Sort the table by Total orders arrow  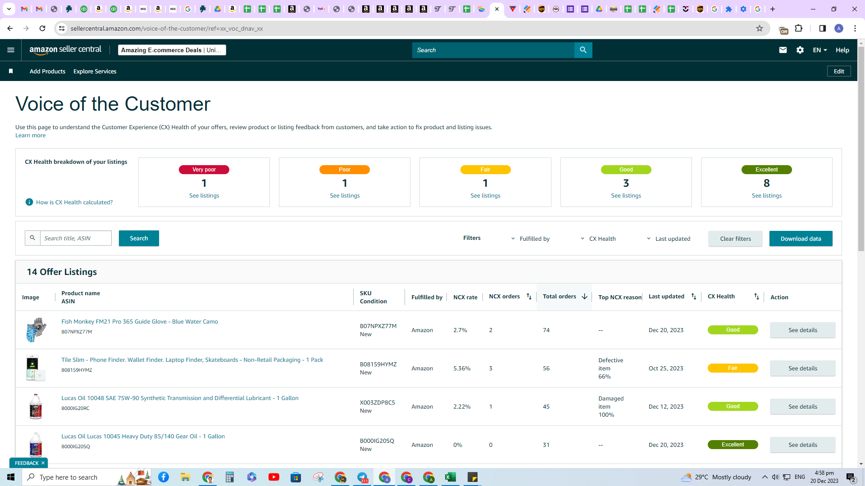point(584,297)
